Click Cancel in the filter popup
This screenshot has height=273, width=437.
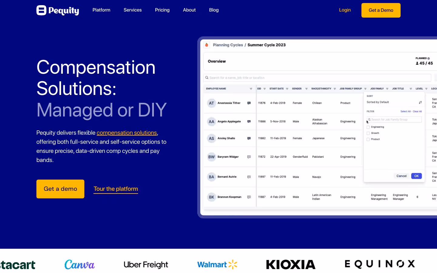tap(401, 176)
